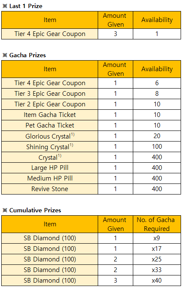Select the x40 required gacha cell
The height and width of the screenshot is (289, 184).
pos(157,281)
